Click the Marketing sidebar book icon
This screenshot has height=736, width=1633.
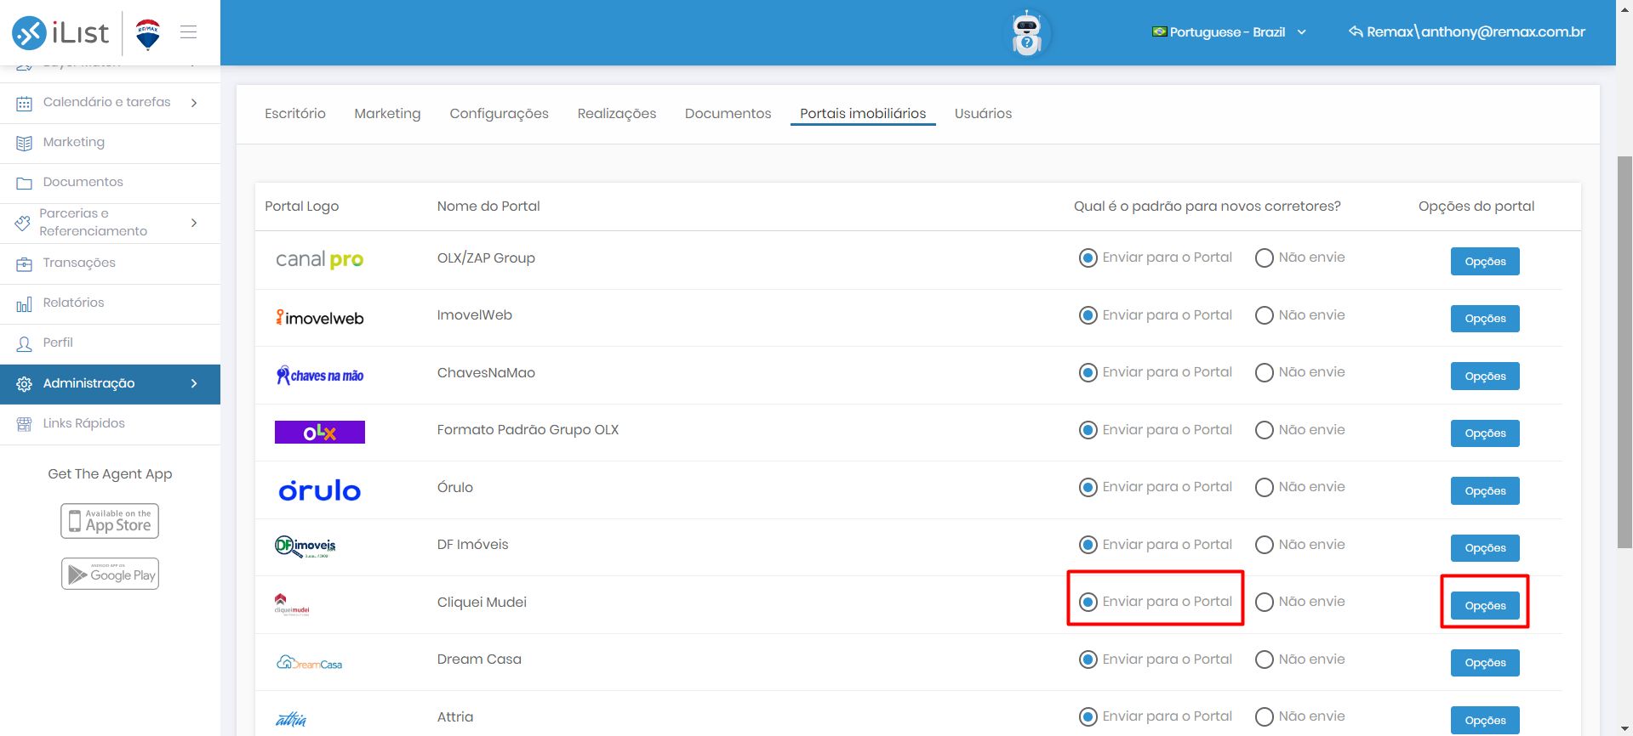pyautogui.click(x=24, y=143)
